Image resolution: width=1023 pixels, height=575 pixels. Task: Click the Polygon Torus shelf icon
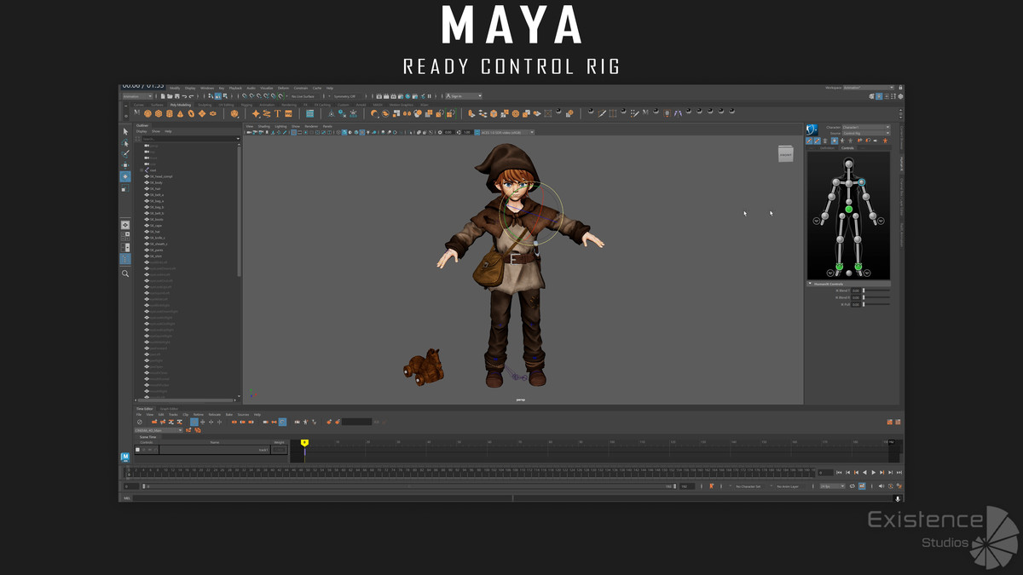[191, 113]
